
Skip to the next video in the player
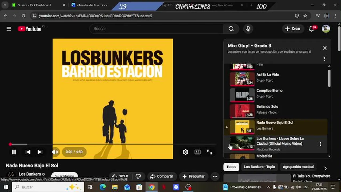click(40, 152)
